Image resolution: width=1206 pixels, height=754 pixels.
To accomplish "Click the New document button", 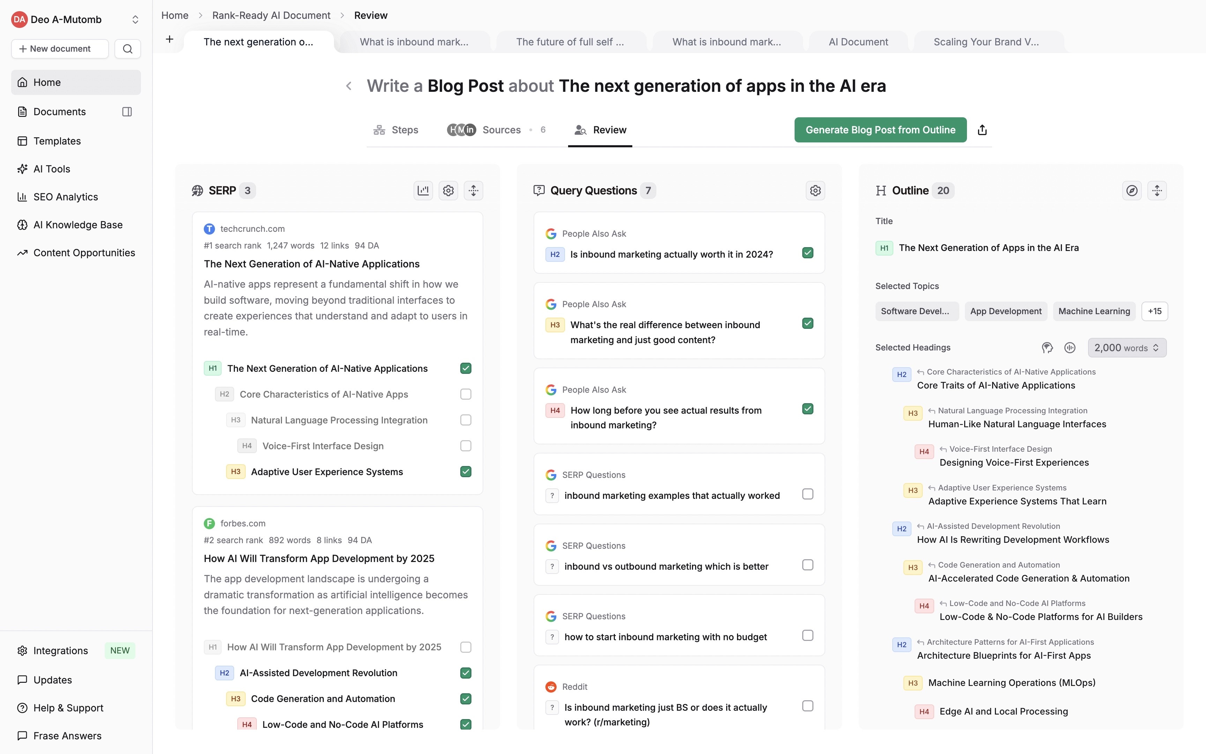I will coord(59,49).
